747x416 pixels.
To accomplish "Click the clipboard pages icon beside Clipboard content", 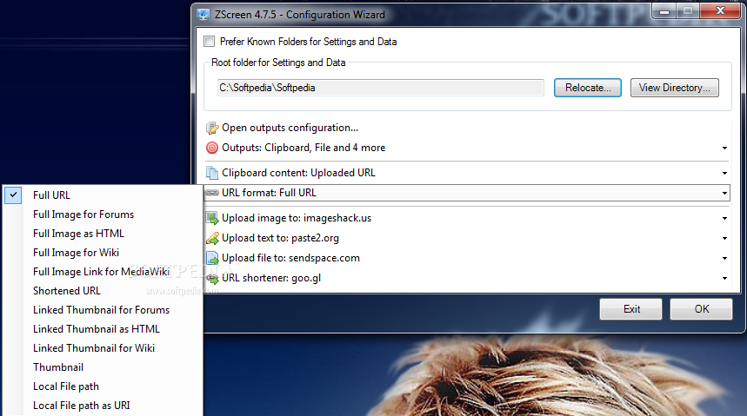I will pos(212,173).
